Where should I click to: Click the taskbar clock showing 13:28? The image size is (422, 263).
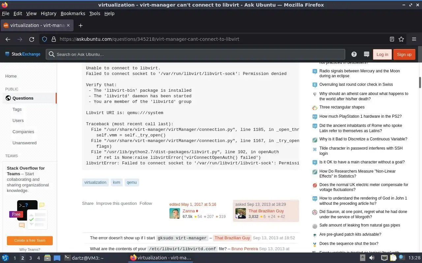click(x=414, y=258)
